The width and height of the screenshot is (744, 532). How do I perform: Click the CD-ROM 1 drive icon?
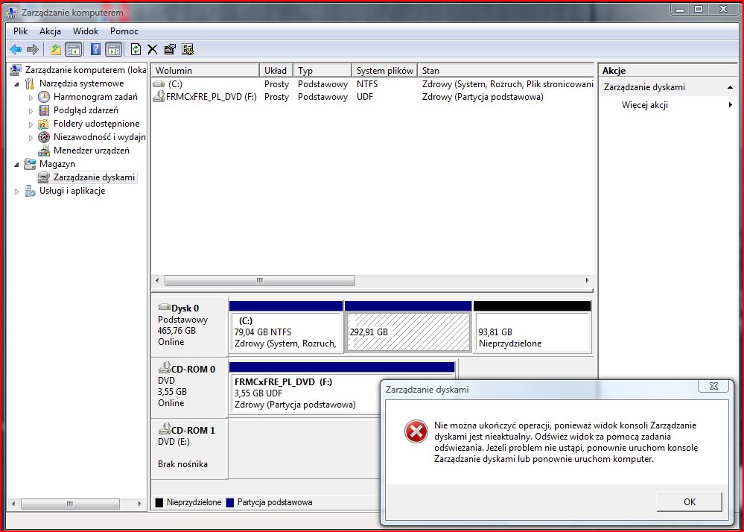[x=164, y=428]
